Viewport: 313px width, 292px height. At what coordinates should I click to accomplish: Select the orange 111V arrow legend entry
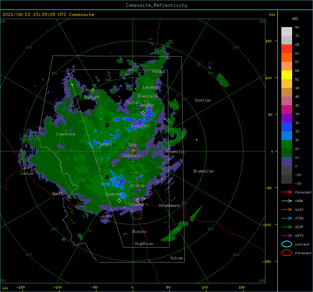287,209
